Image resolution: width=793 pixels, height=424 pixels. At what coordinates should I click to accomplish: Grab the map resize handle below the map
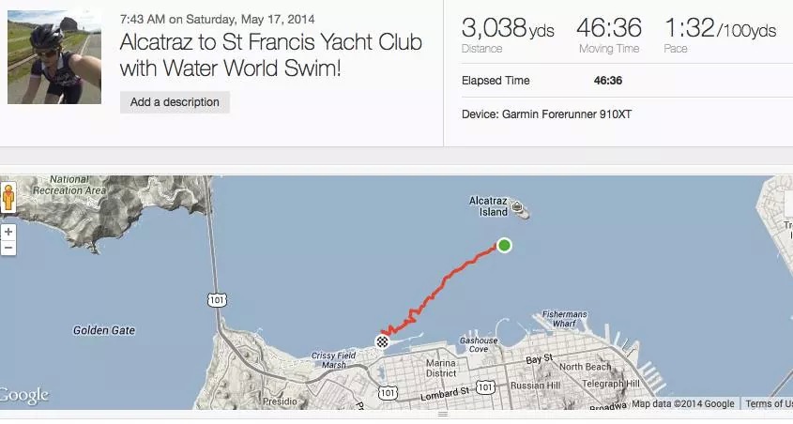tap(443, 414)
